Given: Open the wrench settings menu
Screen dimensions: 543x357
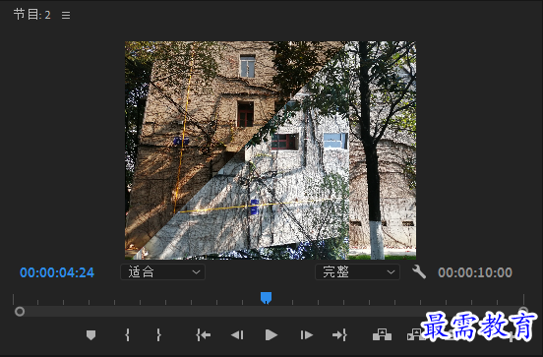Looking at the screenshot, I should click(419, 271).
